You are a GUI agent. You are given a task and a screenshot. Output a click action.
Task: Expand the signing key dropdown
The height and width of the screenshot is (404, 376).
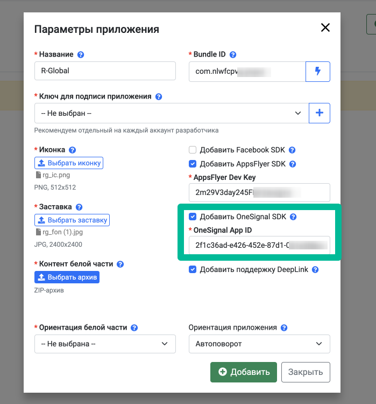[x=172, y=113]
